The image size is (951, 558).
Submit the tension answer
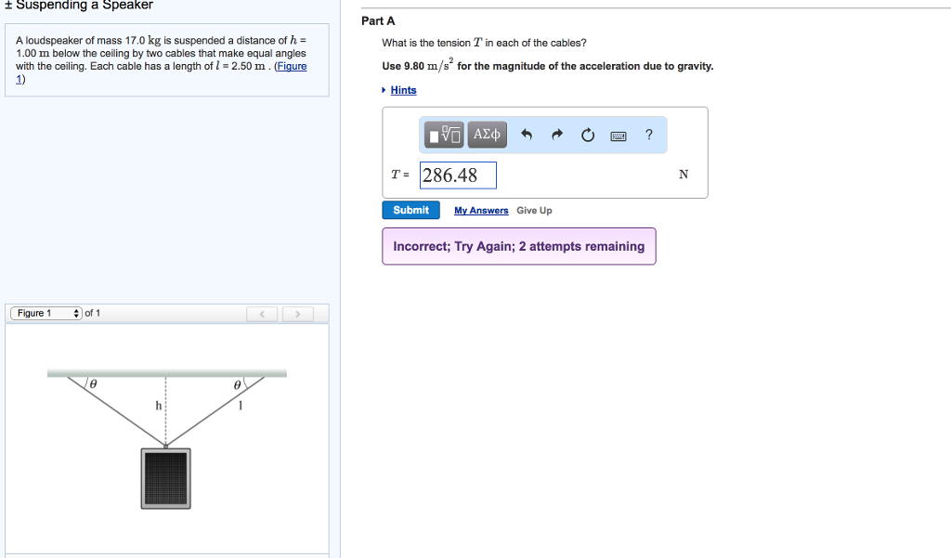[410, 210]
